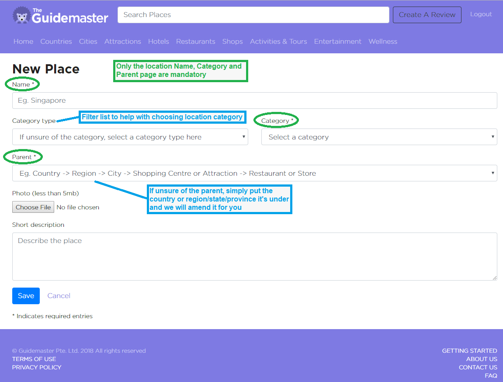The width and height of the screenshot is (503, 382).
Task: Open the Wellness menu item
Action: point(383,42)
